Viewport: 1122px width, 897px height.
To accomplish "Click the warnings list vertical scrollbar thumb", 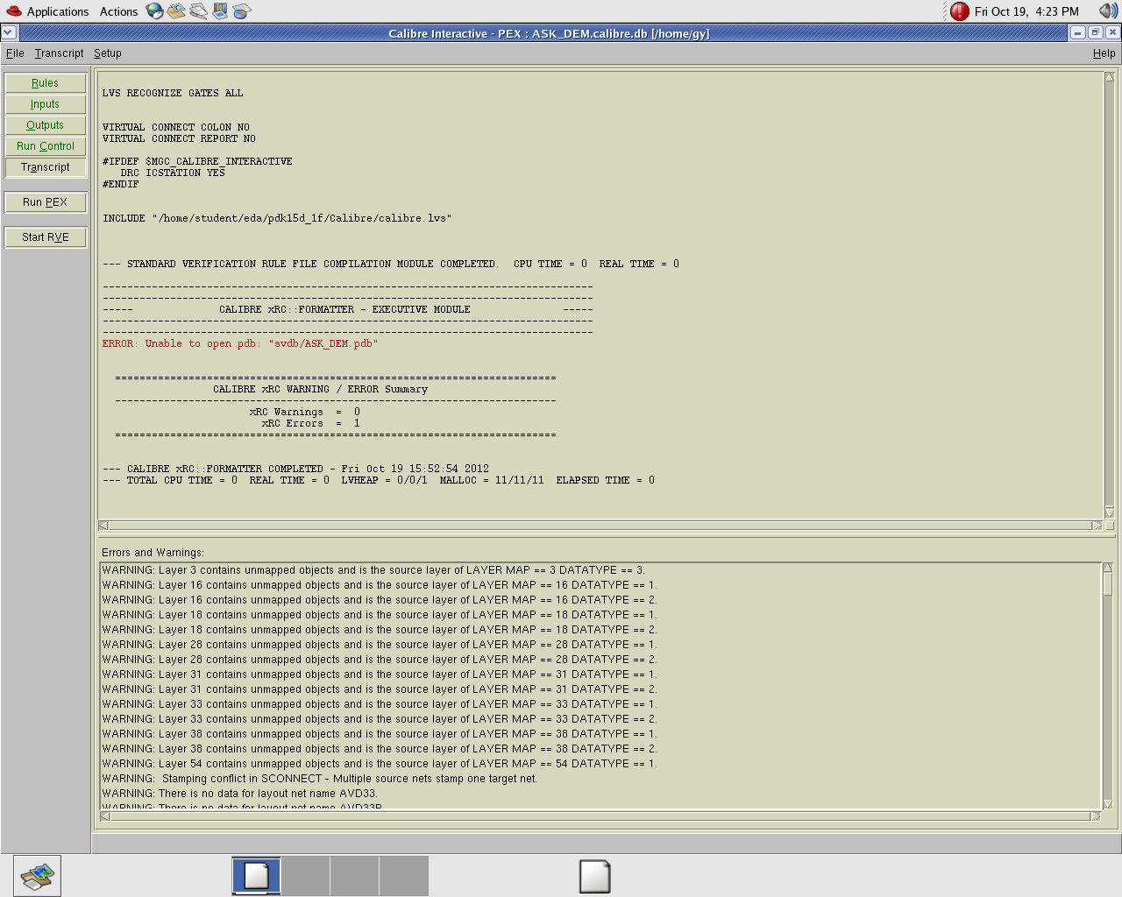I will click(x=1108, y=584).
